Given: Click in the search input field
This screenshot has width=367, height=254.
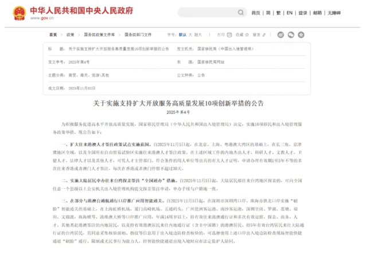Looking at the screenshot, I should (206, 13).
